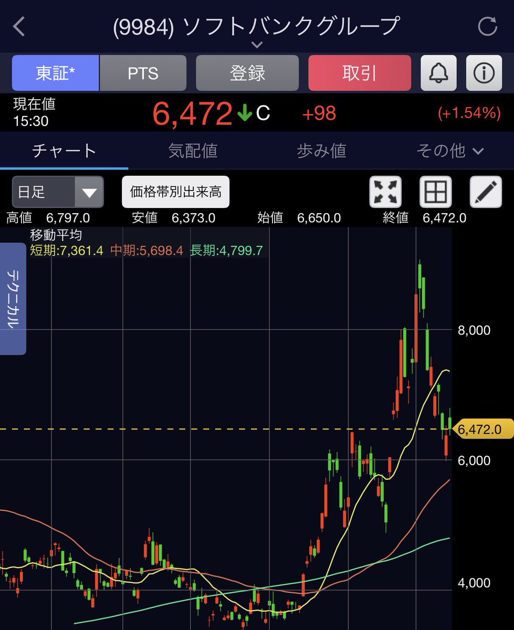Select the 6,000 axis label

coord(474,460)
